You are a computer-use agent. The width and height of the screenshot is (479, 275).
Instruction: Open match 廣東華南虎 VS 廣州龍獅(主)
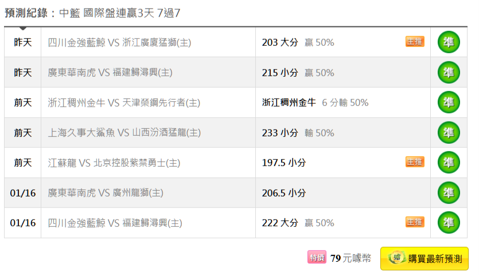[106, 193]
